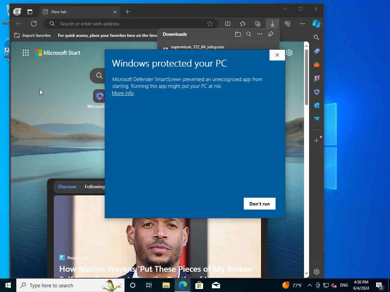
Task: Open sidebar Outlook icon
Action: pyautogui.click(x=317, y=105)
